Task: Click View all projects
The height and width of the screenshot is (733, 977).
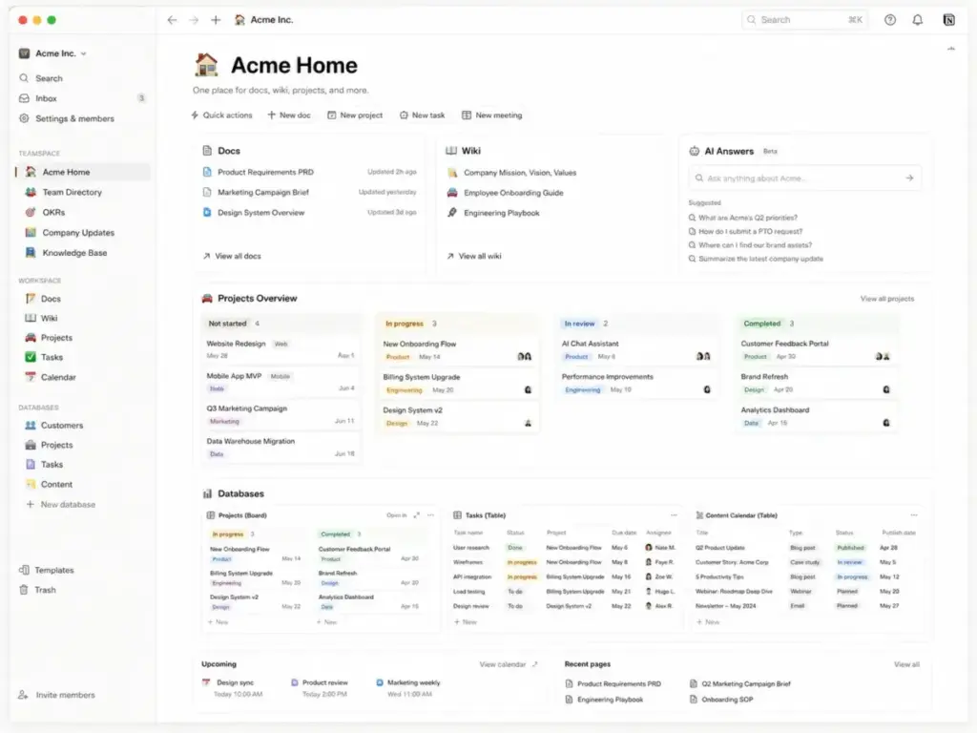Action: click(887, 299)
